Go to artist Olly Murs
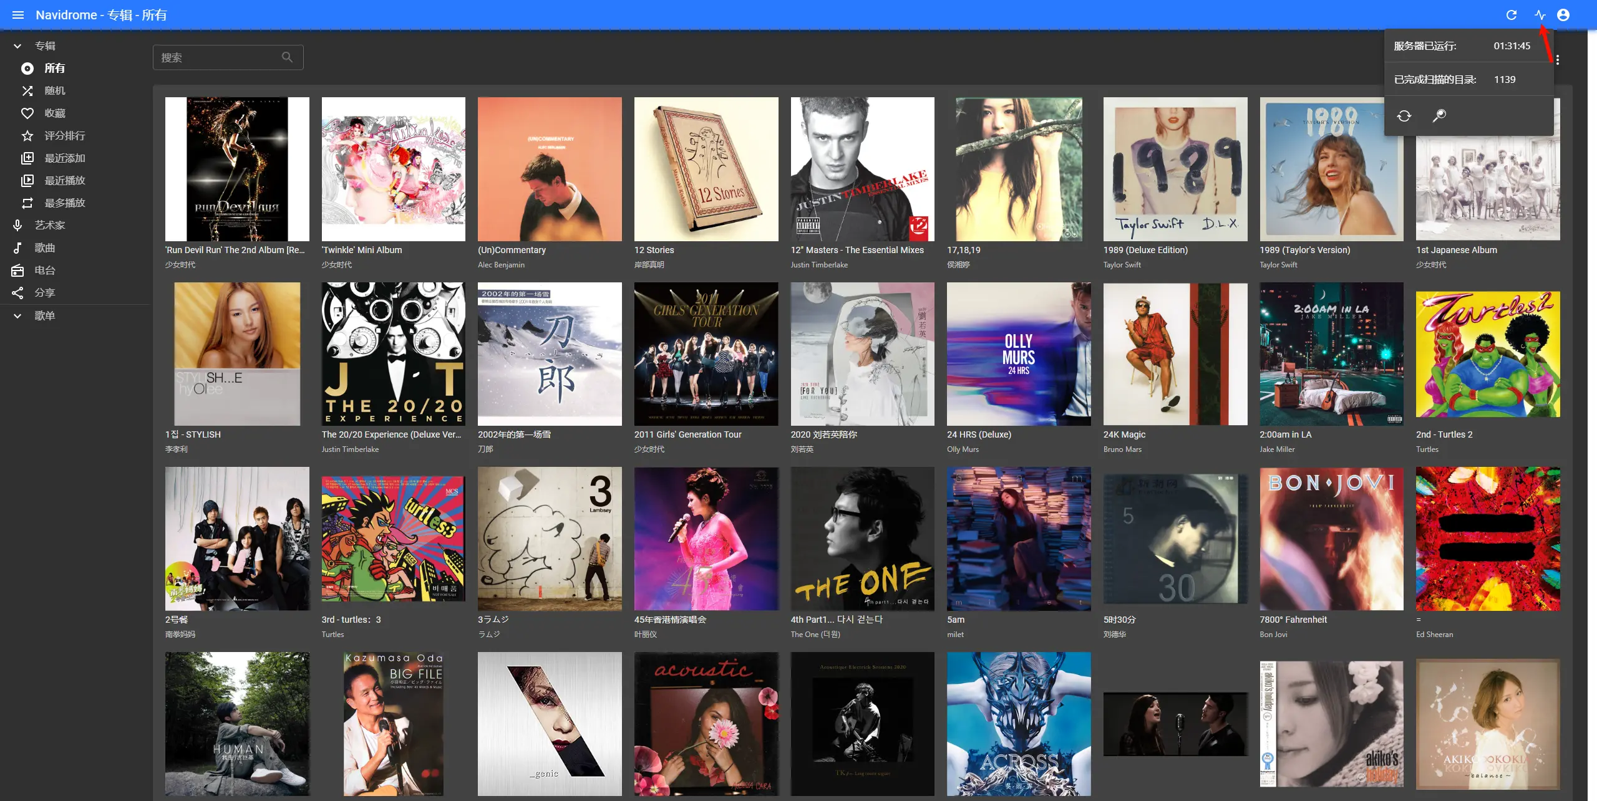The image size is (1597, 801). pos(963,449)
